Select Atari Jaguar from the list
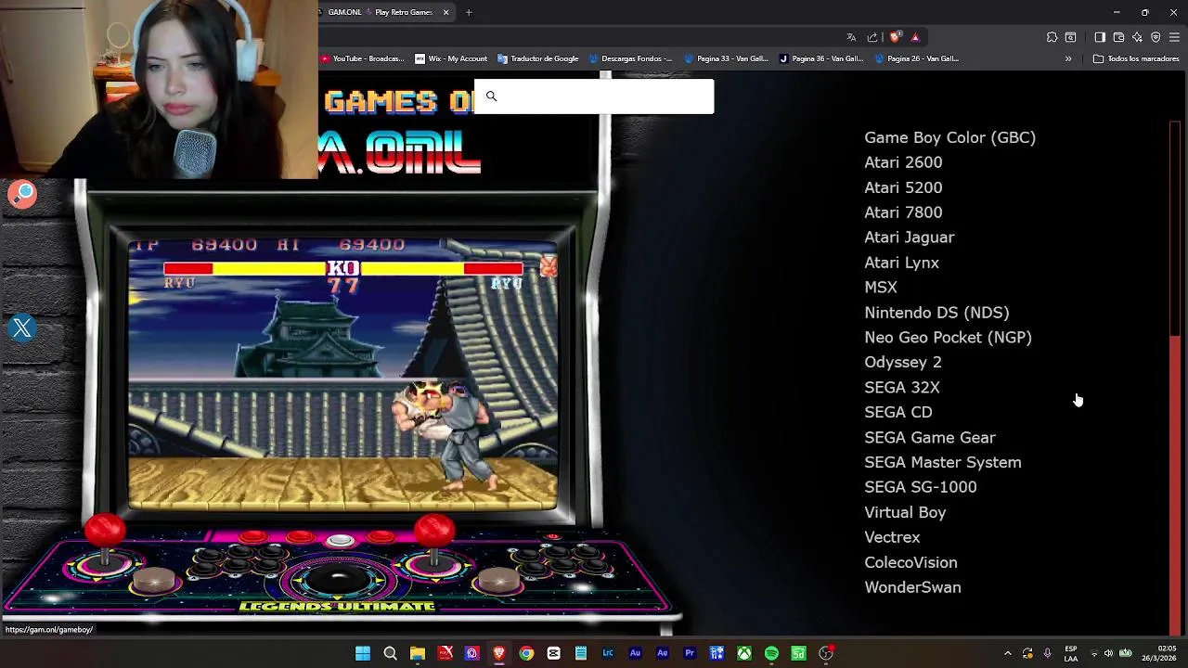Image resolution: width=1188 pixels, height=668 pixels. tap(909, 238)
